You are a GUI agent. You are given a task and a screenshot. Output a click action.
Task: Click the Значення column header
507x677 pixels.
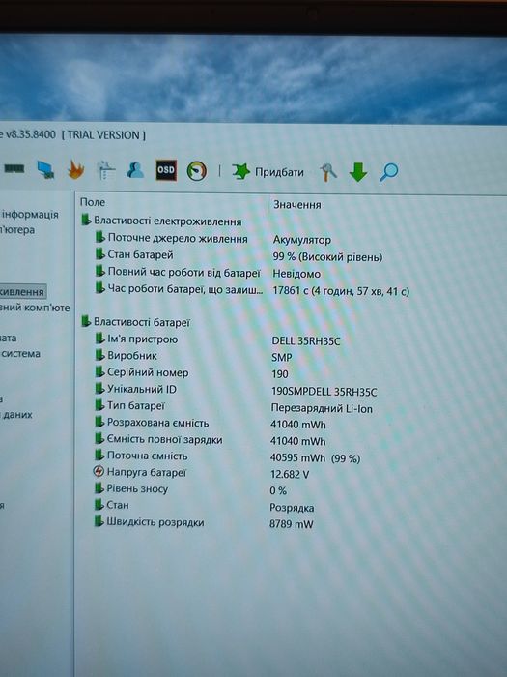[x=297, y=205]
